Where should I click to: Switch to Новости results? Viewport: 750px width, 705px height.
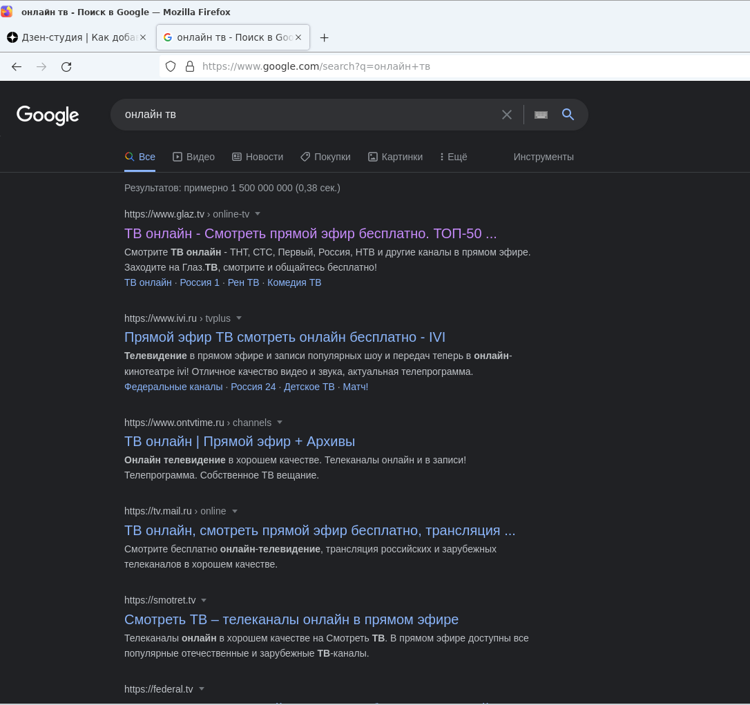tap(258, 157)
